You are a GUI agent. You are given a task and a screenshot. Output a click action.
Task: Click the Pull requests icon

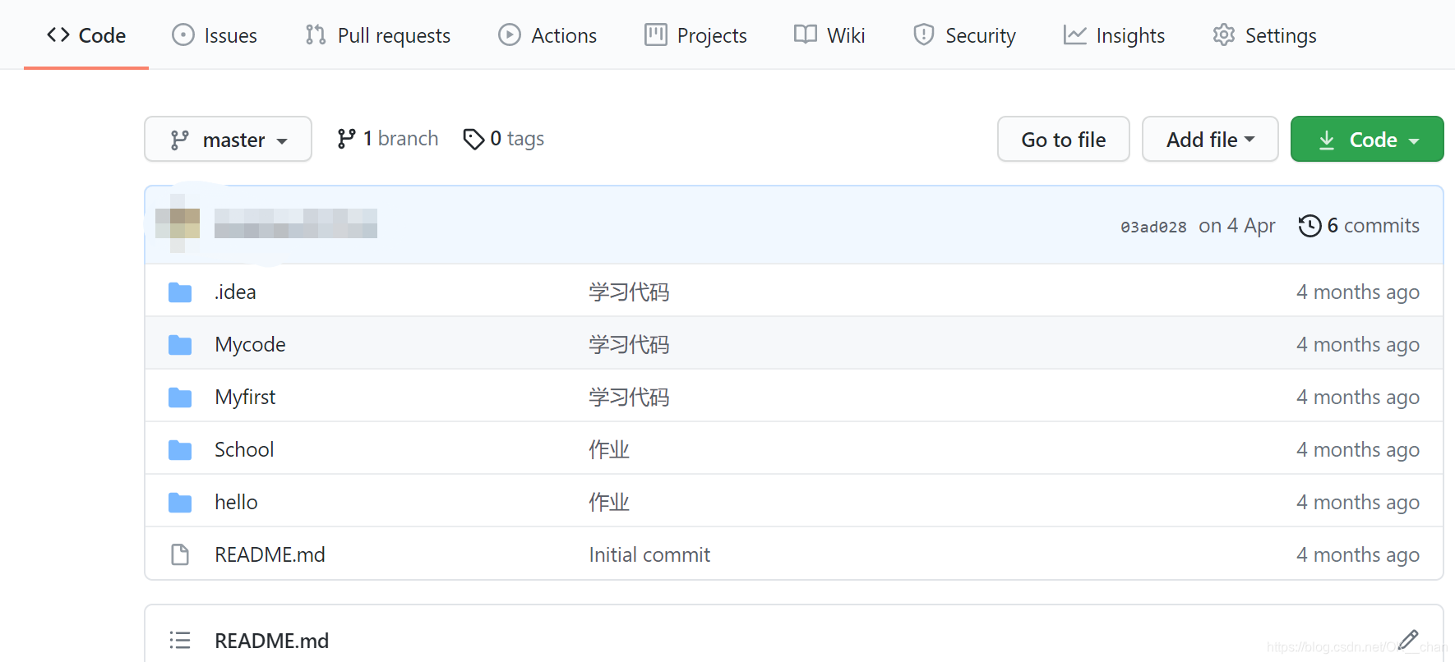316,34
